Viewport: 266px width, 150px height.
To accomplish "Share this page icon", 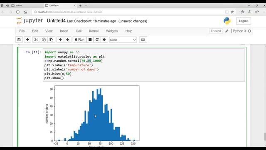I will pyautogui.click(x=257, y=12).
